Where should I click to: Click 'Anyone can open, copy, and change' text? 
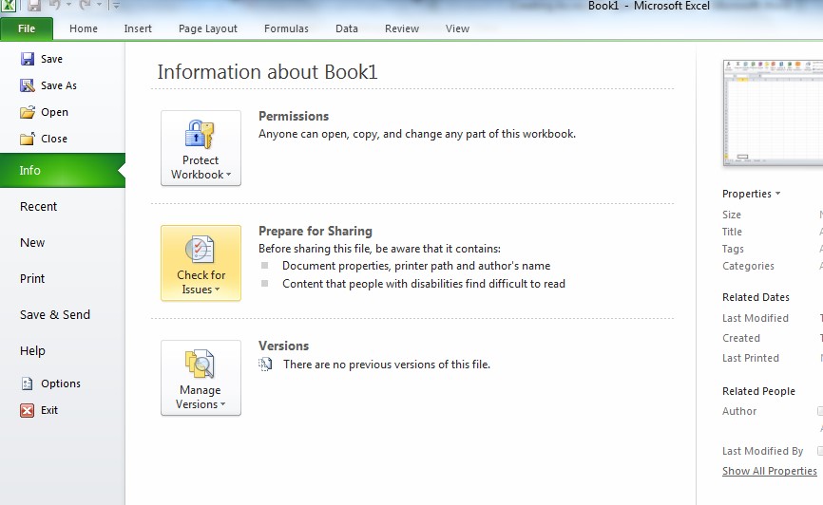(417, 134)
